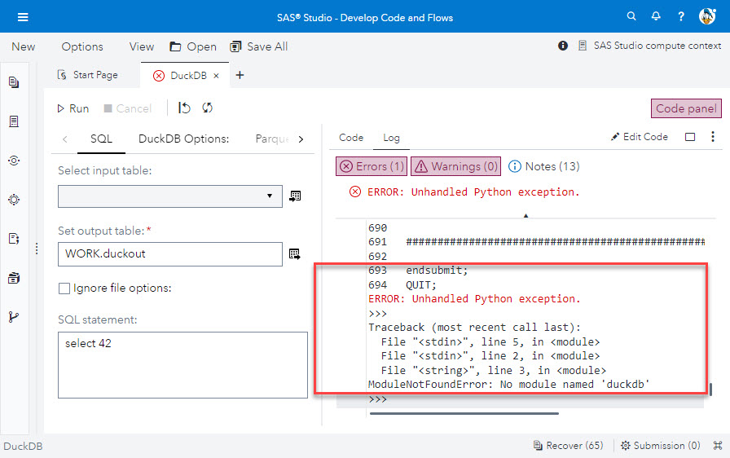Image resolution: width=730 pixels, height=458 pixels.
Task: Click Edit Code
Action: [640, 137]
